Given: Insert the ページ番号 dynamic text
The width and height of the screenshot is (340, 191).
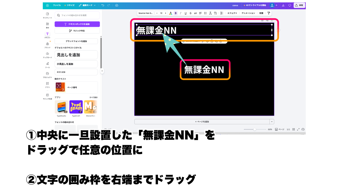Looking at the screenshot, I should (x=76, y=87).
